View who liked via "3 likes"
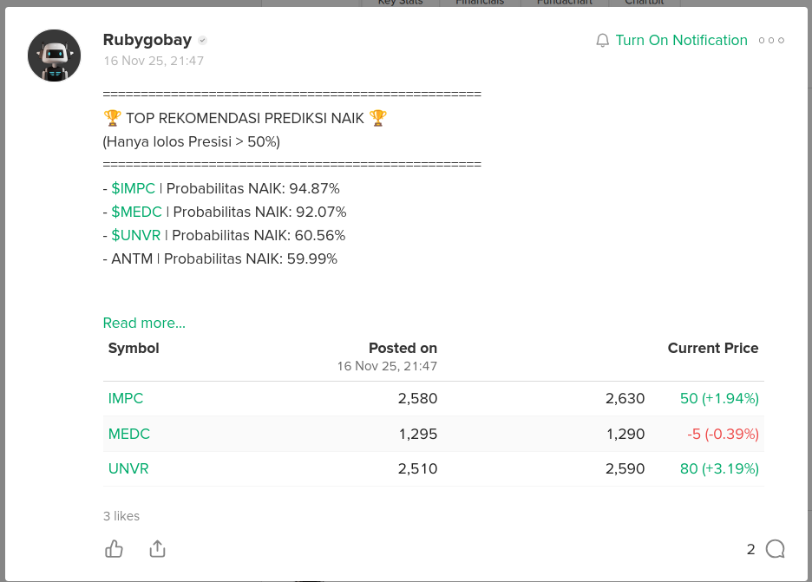Viewport: 812px width, 582px height. [121, 516]
